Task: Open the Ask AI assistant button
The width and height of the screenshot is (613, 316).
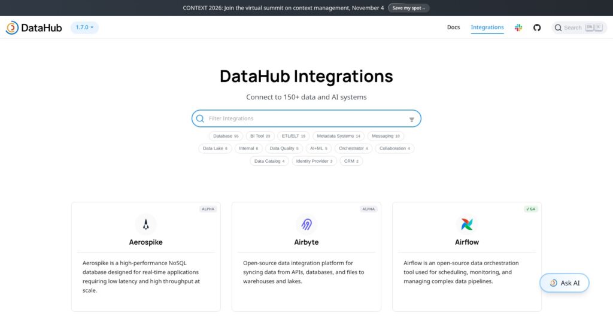Action: [564, 282]
